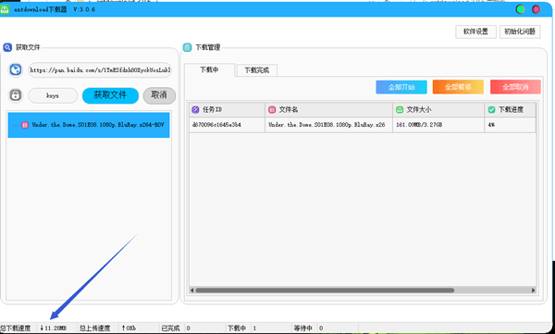Click the pink icon in 文件名 header
Viewport: 555px width, 334px height.
pos(272,110)
